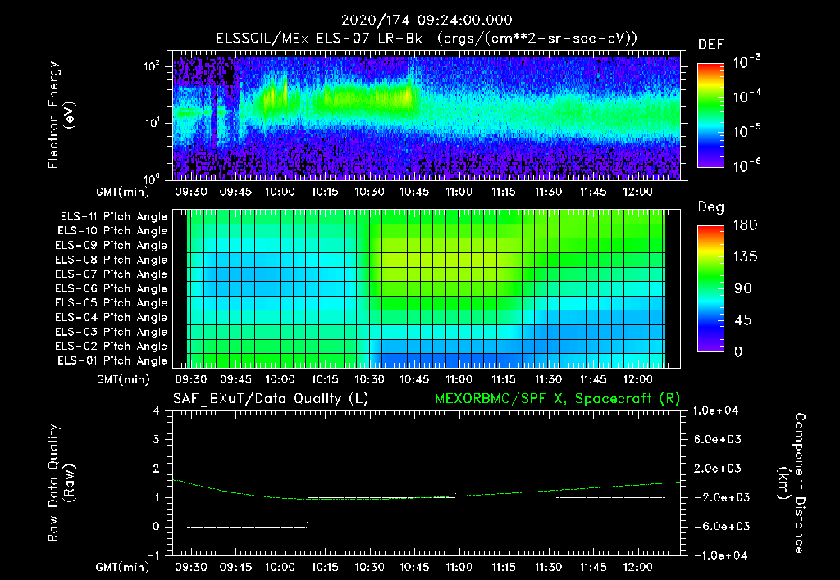The height and width of the screenshot is (580, 840).
Task: Select the ELS-11 Pitch Angle row label
Action: point(113,217)
